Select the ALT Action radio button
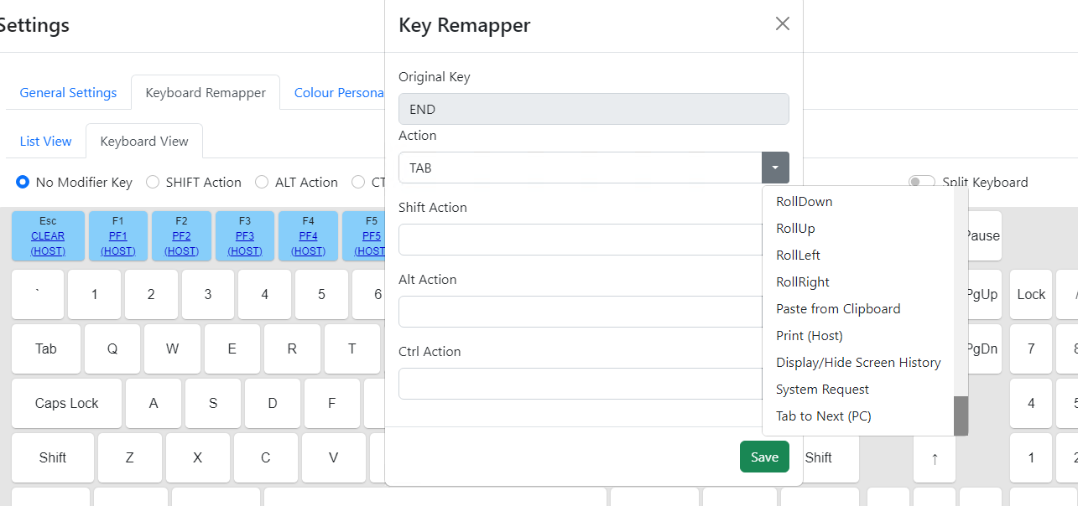Viewport: 1078px width, 506px height. [x=262, y=182]
